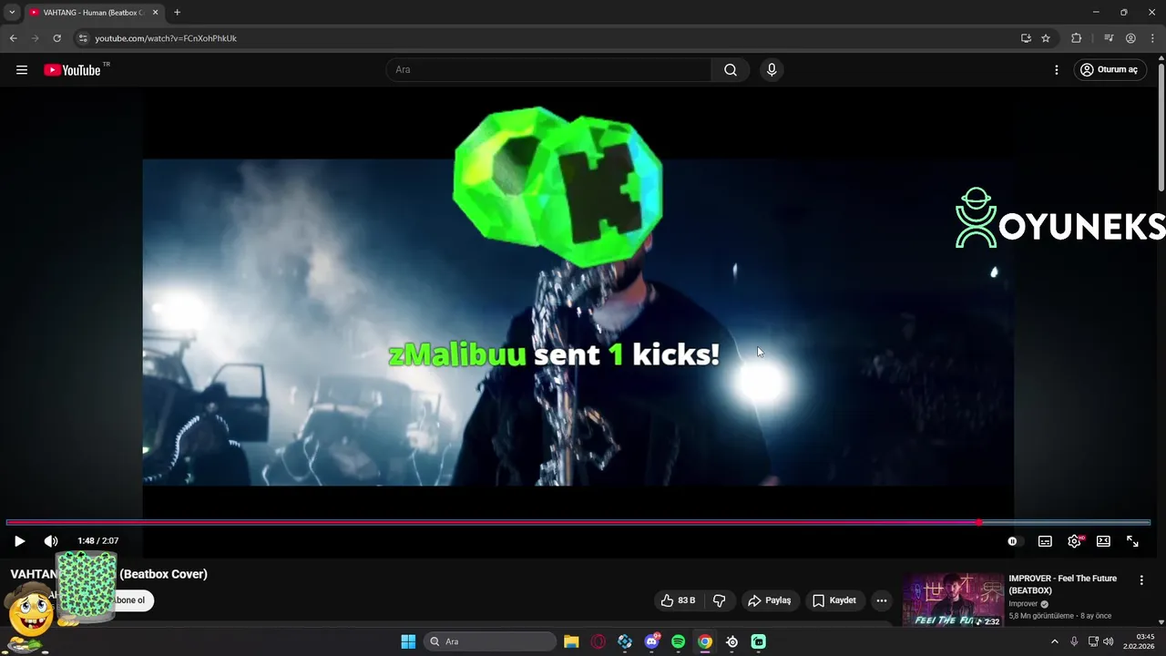
Task: Open the Chrome extensions puzzle icon
Action: coord(1076,38)
